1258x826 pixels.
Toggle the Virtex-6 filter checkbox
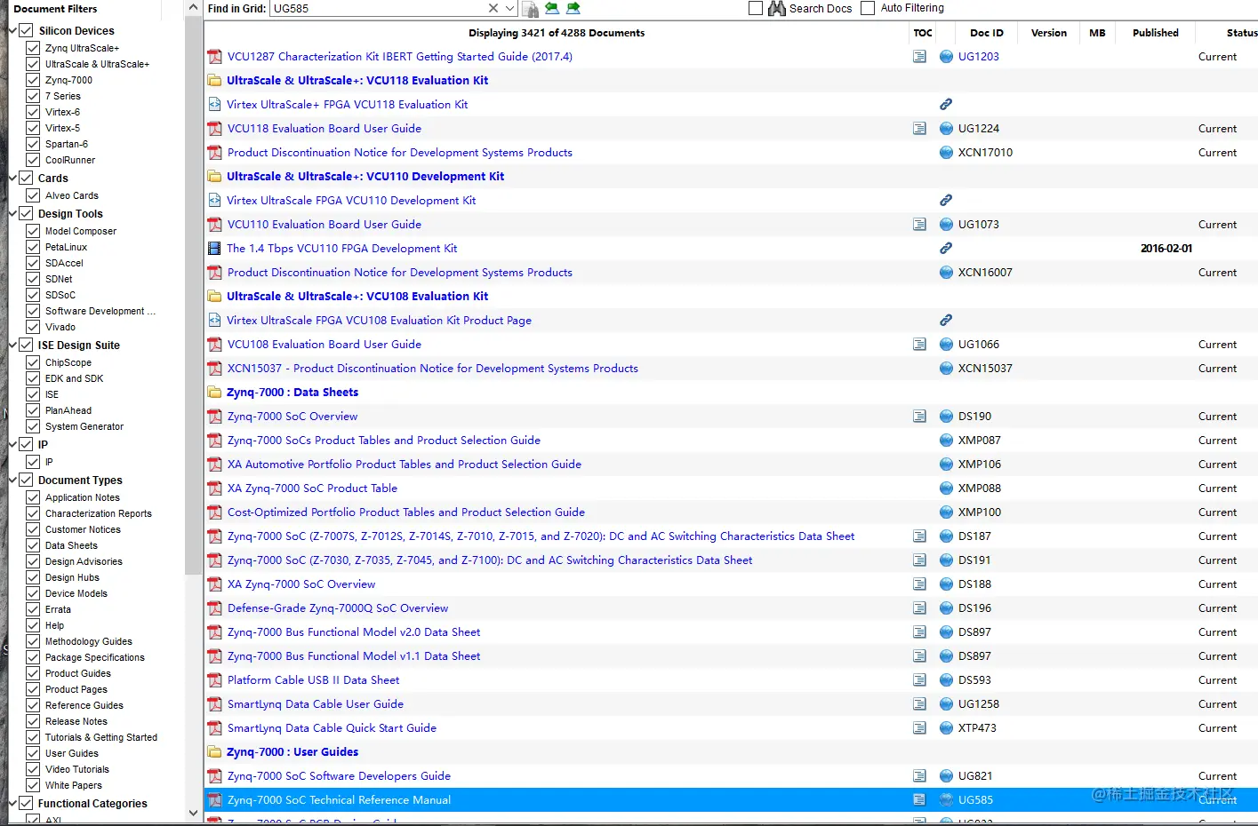pyautogui.click(x=33, y=112)
